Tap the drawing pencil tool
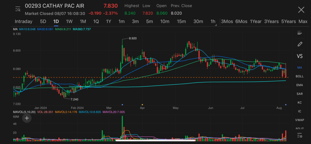 click(x=300, y=44)
